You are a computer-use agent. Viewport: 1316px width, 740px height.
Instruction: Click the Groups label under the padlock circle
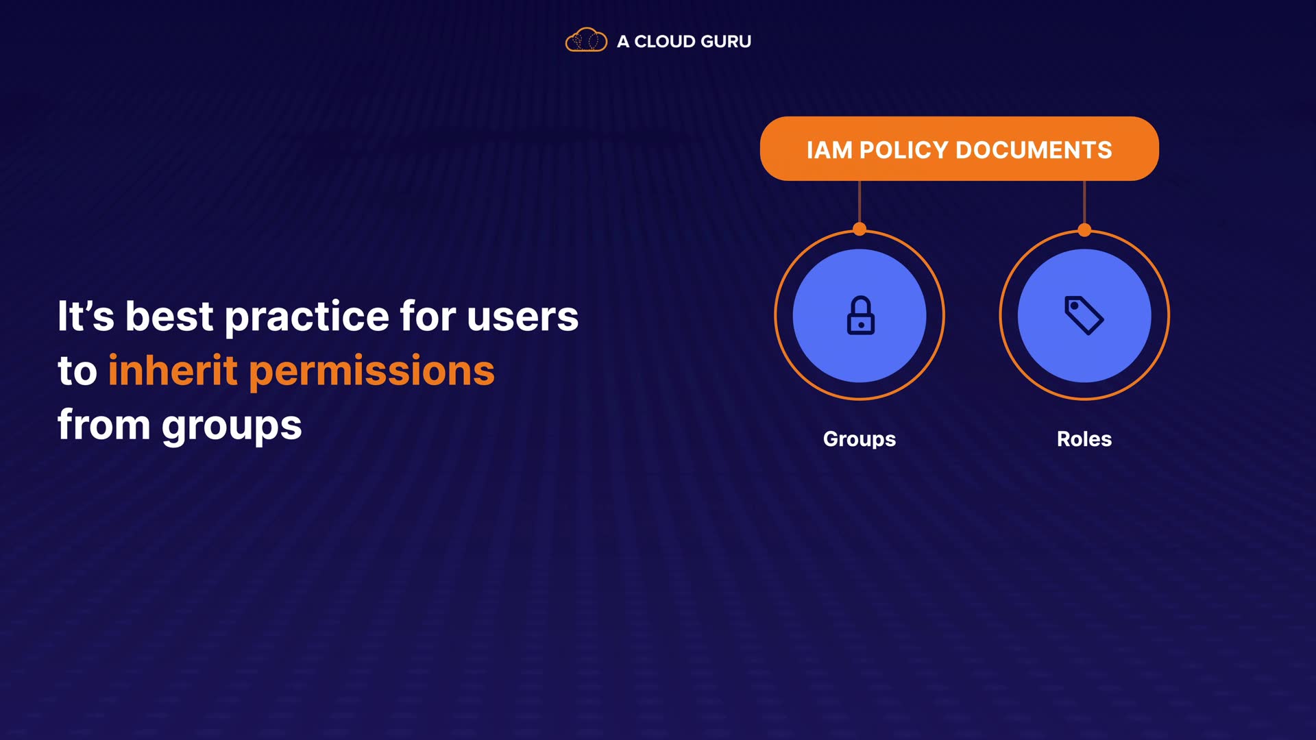coord(860,439)
